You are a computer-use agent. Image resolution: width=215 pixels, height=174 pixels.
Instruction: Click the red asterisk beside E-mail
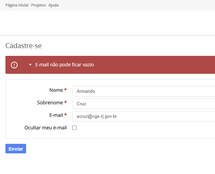[65, 115]
